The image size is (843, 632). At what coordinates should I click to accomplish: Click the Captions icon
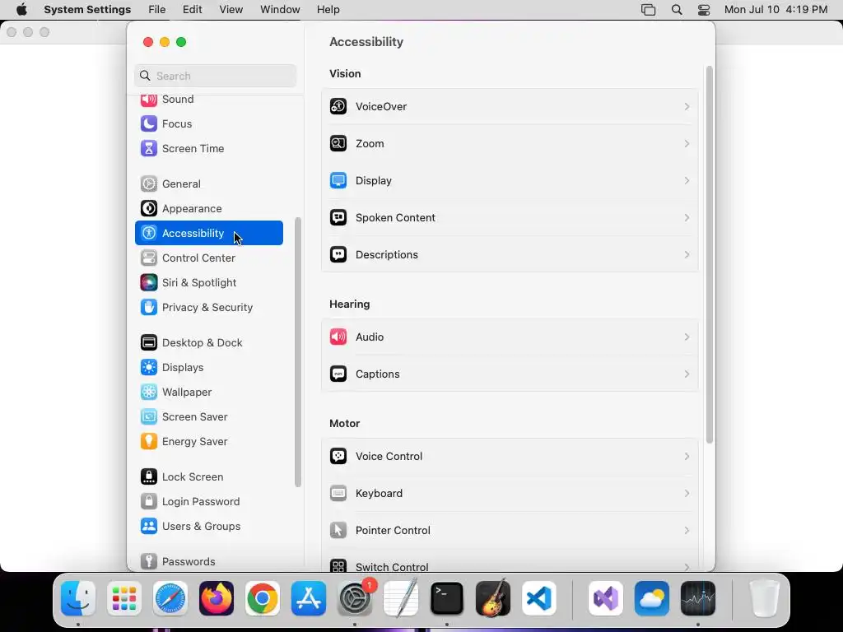tap(338, 374)
